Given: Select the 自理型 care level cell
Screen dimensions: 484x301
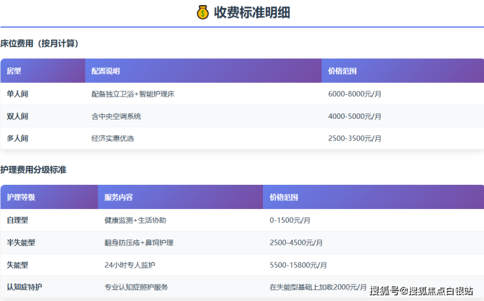Looking at the screenshot, I should pyautogui.click(x=18, y=220).
